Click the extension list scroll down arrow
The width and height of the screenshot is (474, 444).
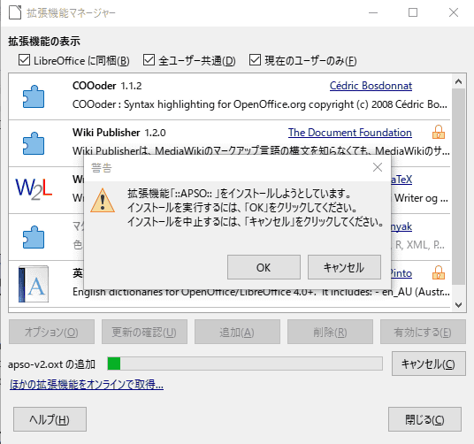[459, 304]
